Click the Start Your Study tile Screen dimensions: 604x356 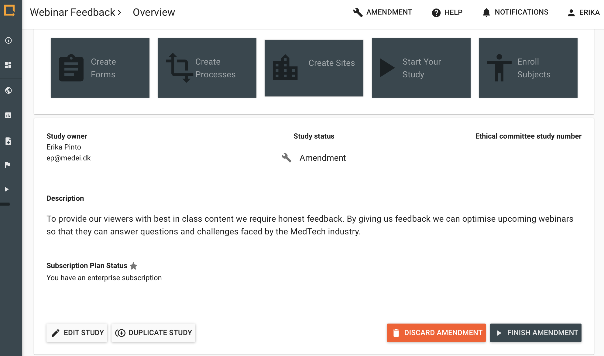tap(421, 68)
